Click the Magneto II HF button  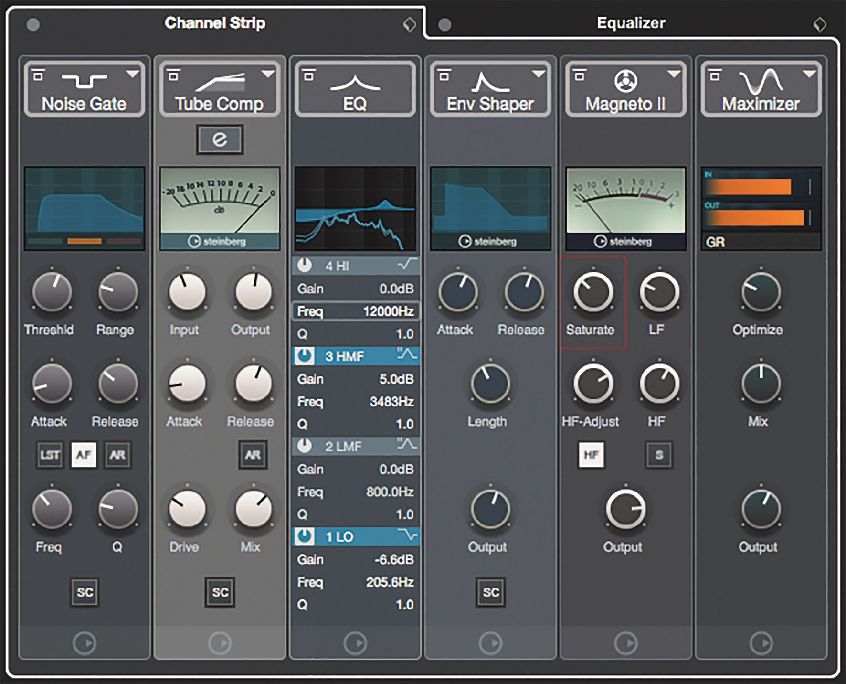[591, 455]
